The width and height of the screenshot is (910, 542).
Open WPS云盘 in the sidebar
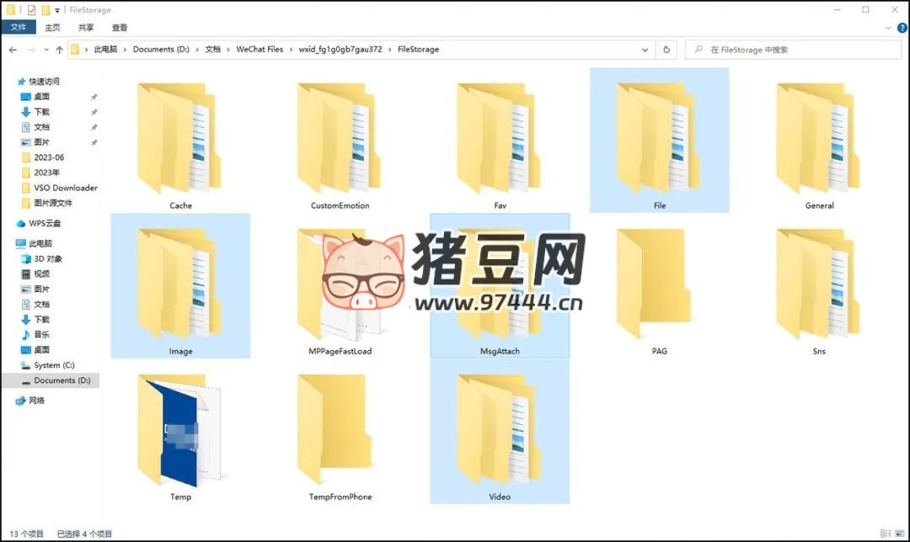45,224
